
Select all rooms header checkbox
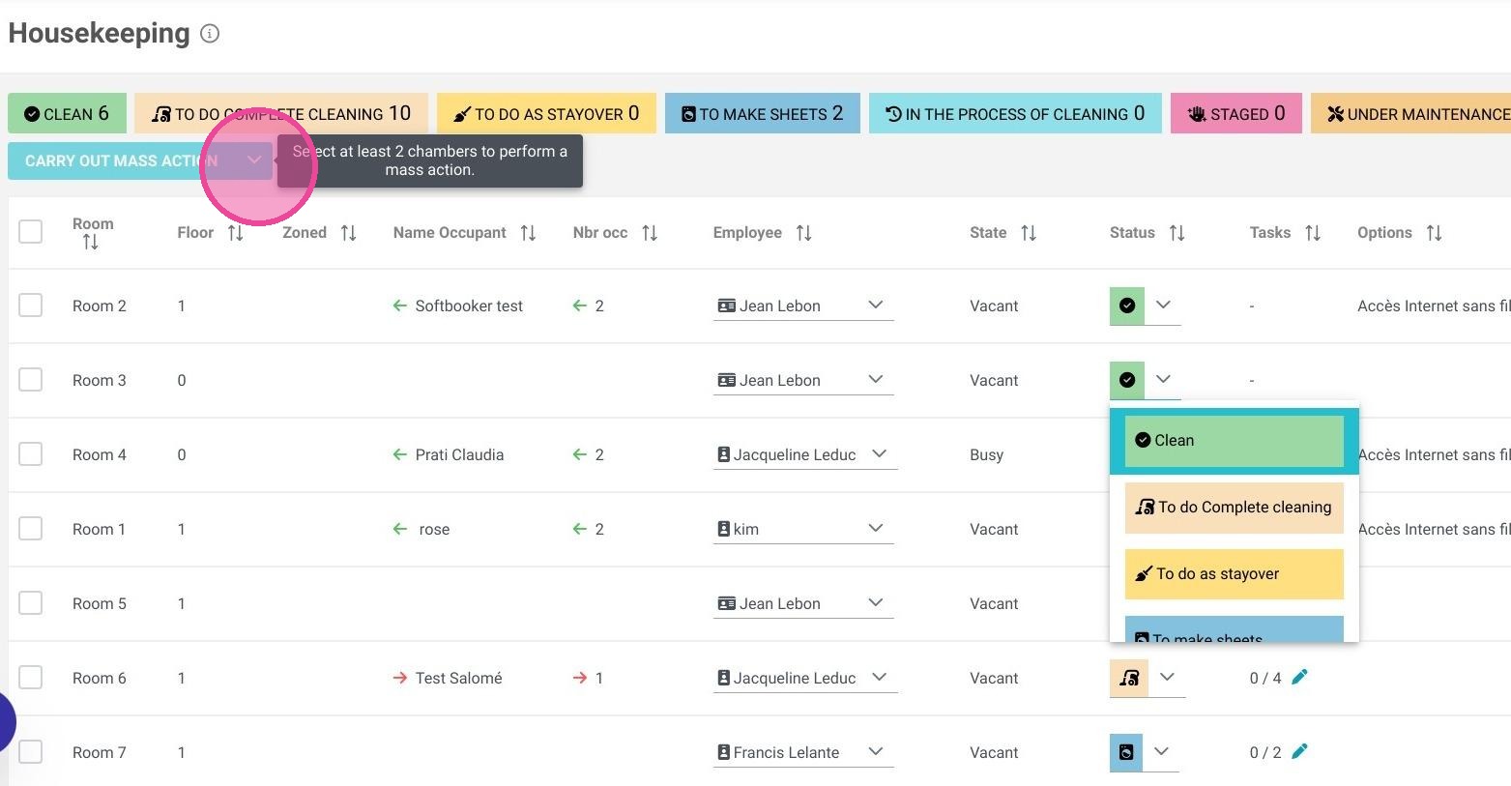tap(31, 231)
